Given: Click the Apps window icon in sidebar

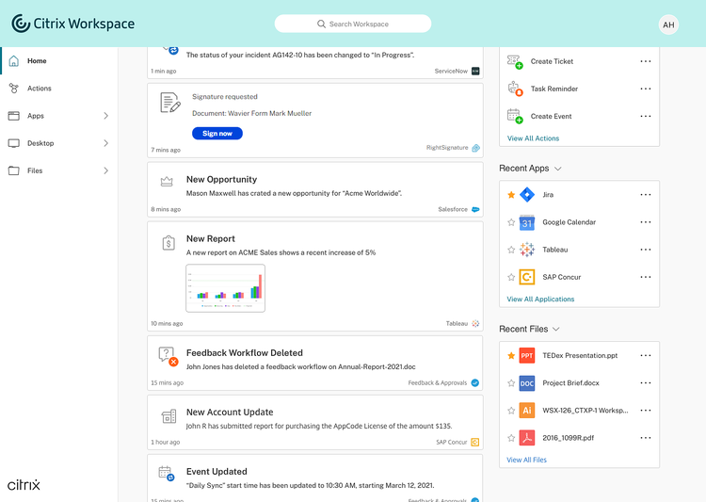Looking at the screenshot, I should [x=14, y=116].
